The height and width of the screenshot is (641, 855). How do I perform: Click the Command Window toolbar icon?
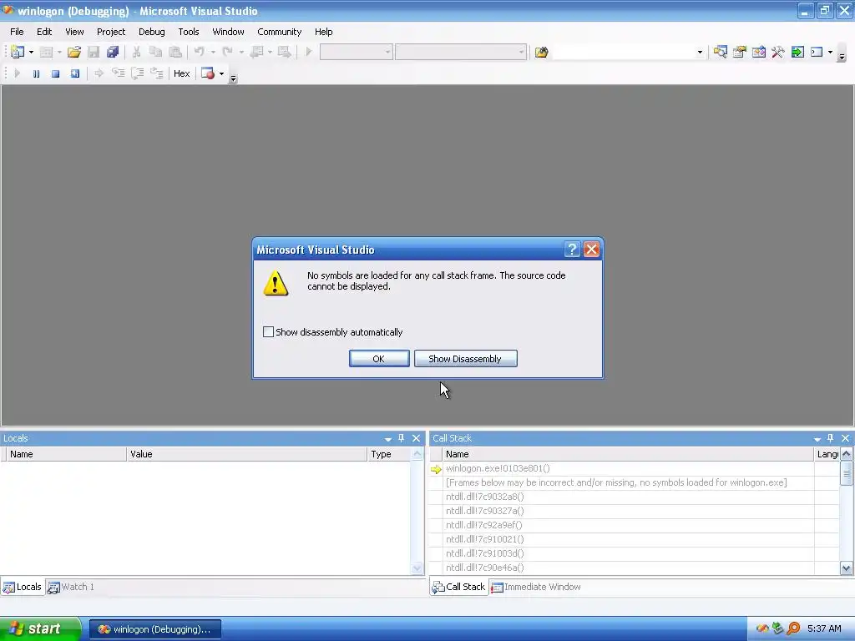click(817, 52)
